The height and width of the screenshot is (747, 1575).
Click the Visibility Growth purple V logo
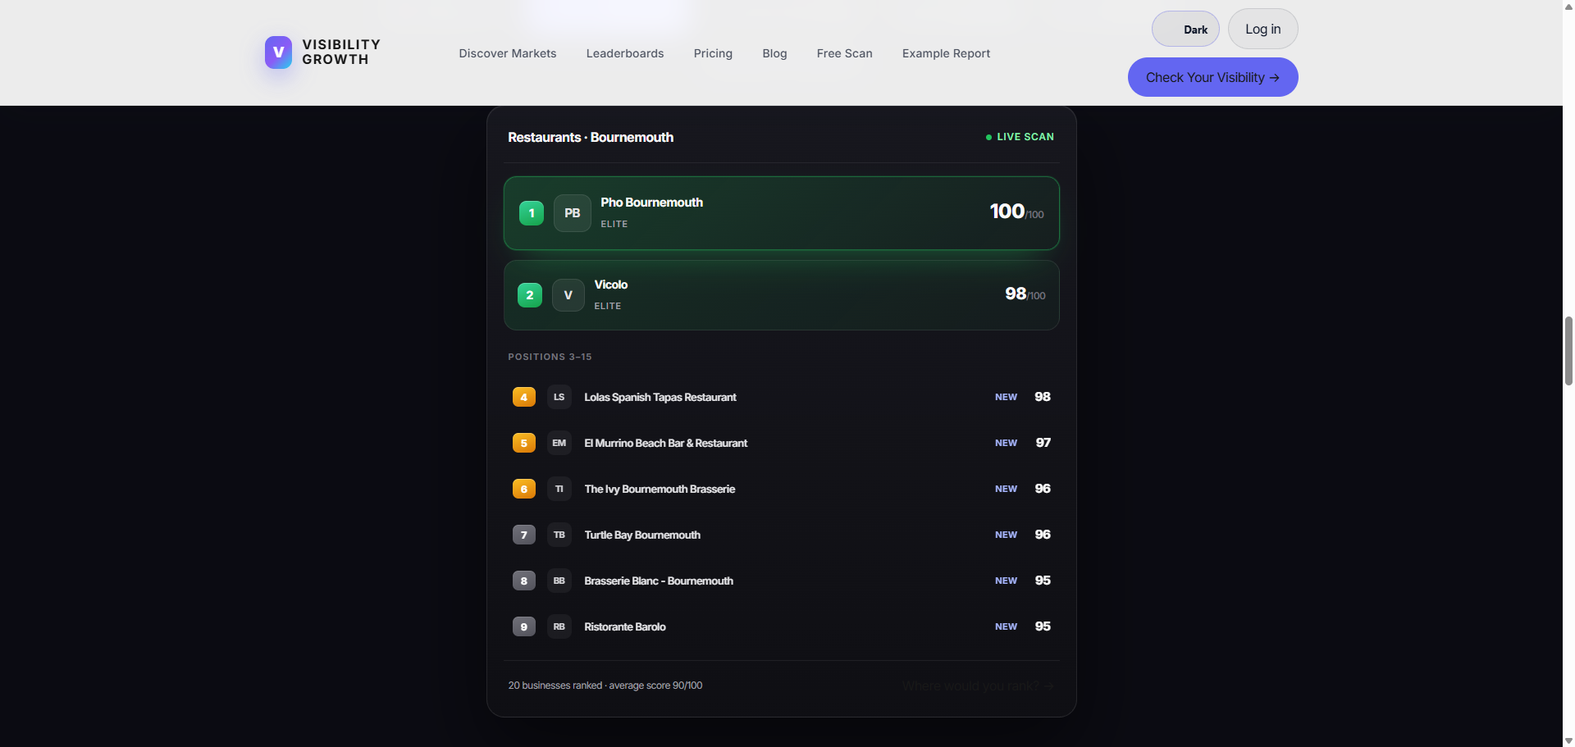click(278, 52)
